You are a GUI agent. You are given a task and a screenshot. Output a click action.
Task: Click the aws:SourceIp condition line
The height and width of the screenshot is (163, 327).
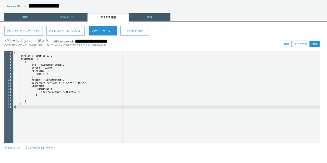(x=62, y=92)
